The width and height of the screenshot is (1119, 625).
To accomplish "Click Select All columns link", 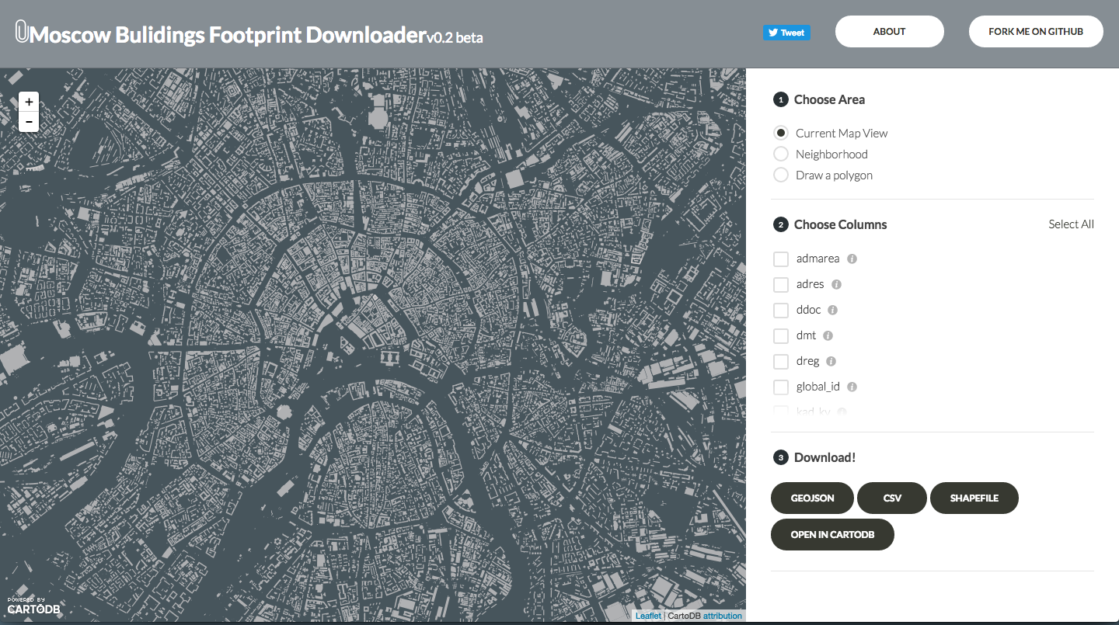I will pyautogui.click(x=1071, y=224).
